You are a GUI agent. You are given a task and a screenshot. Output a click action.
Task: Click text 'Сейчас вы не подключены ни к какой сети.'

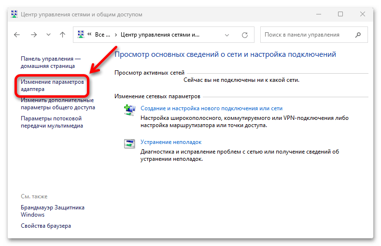pyautogui.click(x=241, y=80)
